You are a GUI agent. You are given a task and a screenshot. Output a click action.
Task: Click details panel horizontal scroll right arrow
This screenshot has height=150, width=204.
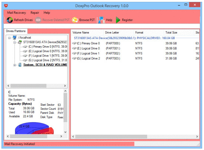click(61, 136)
